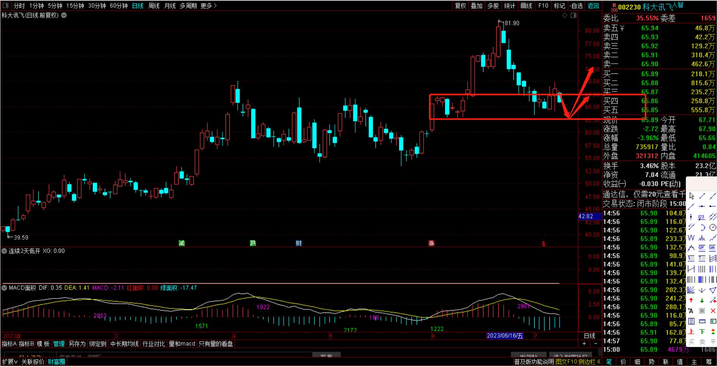717x367 pixels.
Task: Click the 叠加 overlay button
Action: [477, 6]
